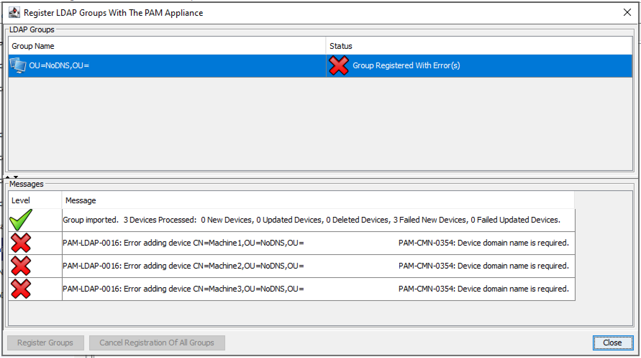Sort by the Group Name column header
The height and width of the screenshot is (358, 641).
click(167, 46)
